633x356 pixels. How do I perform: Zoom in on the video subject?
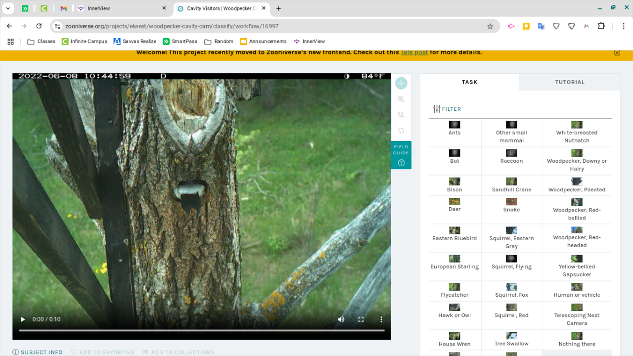(401, 99)
